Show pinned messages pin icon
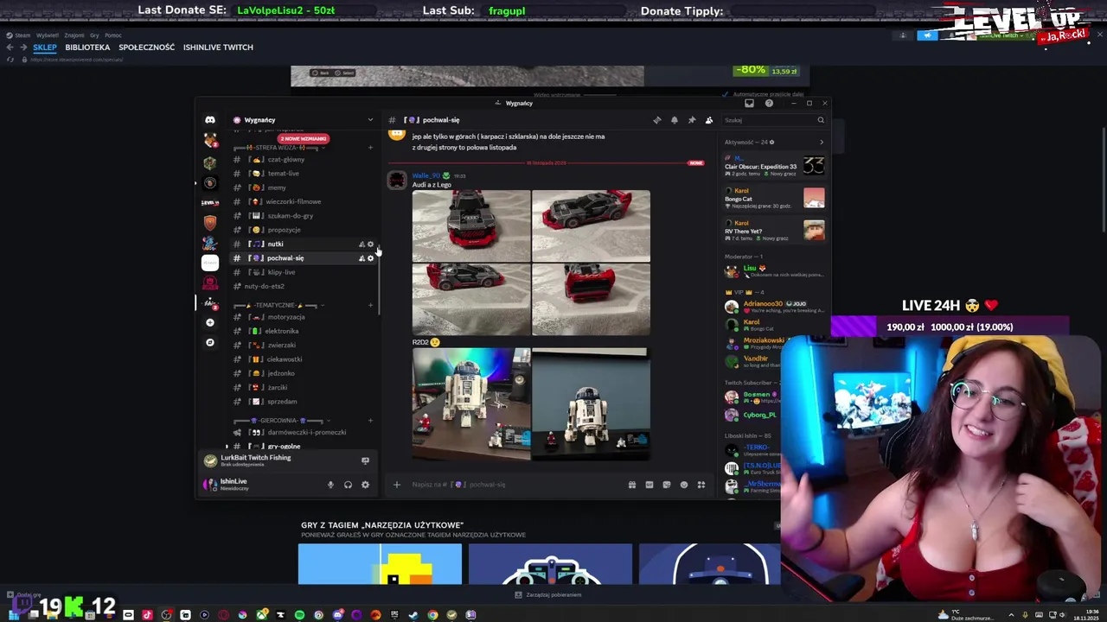The image size is (1107, 622). [x=692, y=120]
